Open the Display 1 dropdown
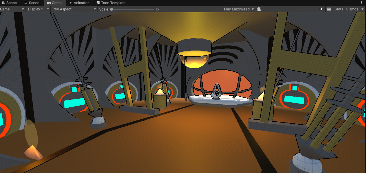The width and height of the screenshot is (366, 173). (x=38, y=9)
